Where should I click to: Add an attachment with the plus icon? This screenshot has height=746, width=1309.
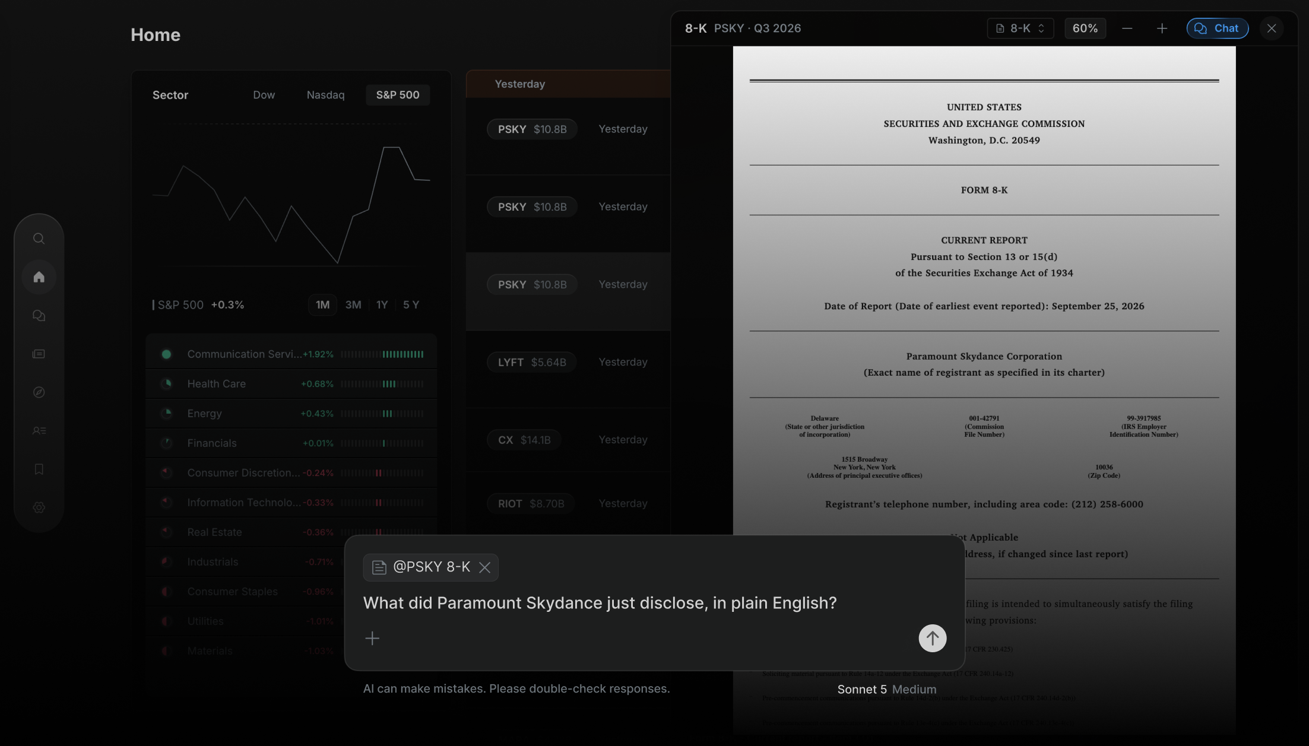[x=372, y=638]
